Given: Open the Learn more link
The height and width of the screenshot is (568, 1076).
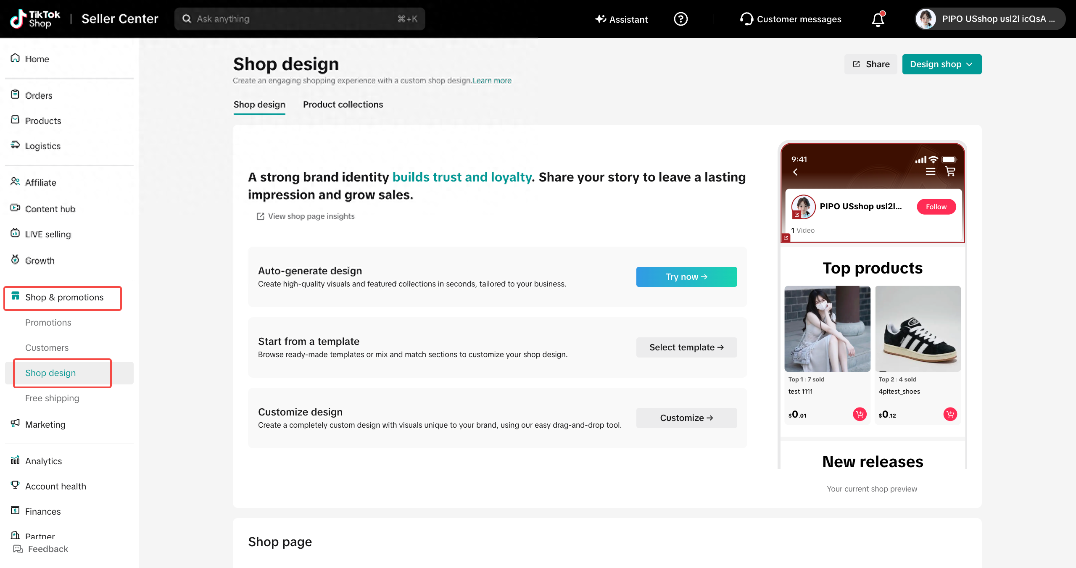Looking at the screenshot, I should [492, 81].
